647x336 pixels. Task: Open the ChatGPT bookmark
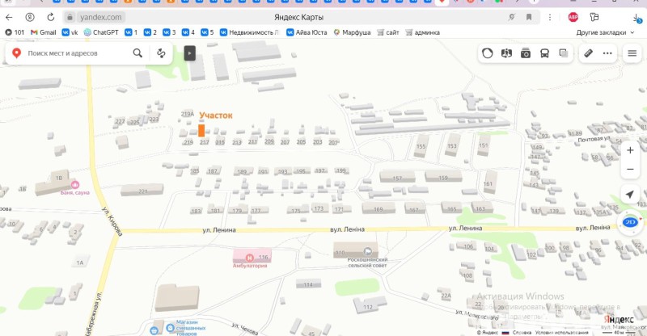(101, 32)
